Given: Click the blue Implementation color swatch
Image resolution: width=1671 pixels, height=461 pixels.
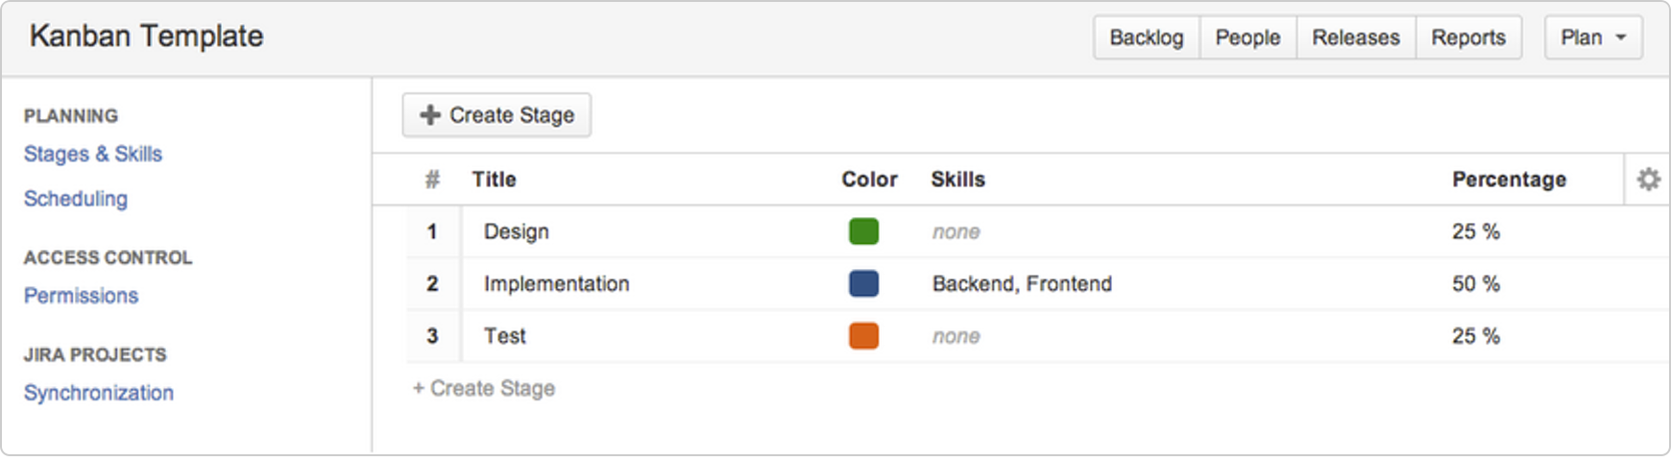Looking at the screenshot, I should tap(863, 283).
